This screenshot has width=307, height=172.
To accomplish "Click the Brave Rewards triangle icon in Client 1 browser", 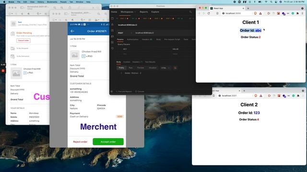I will [260, 13].
